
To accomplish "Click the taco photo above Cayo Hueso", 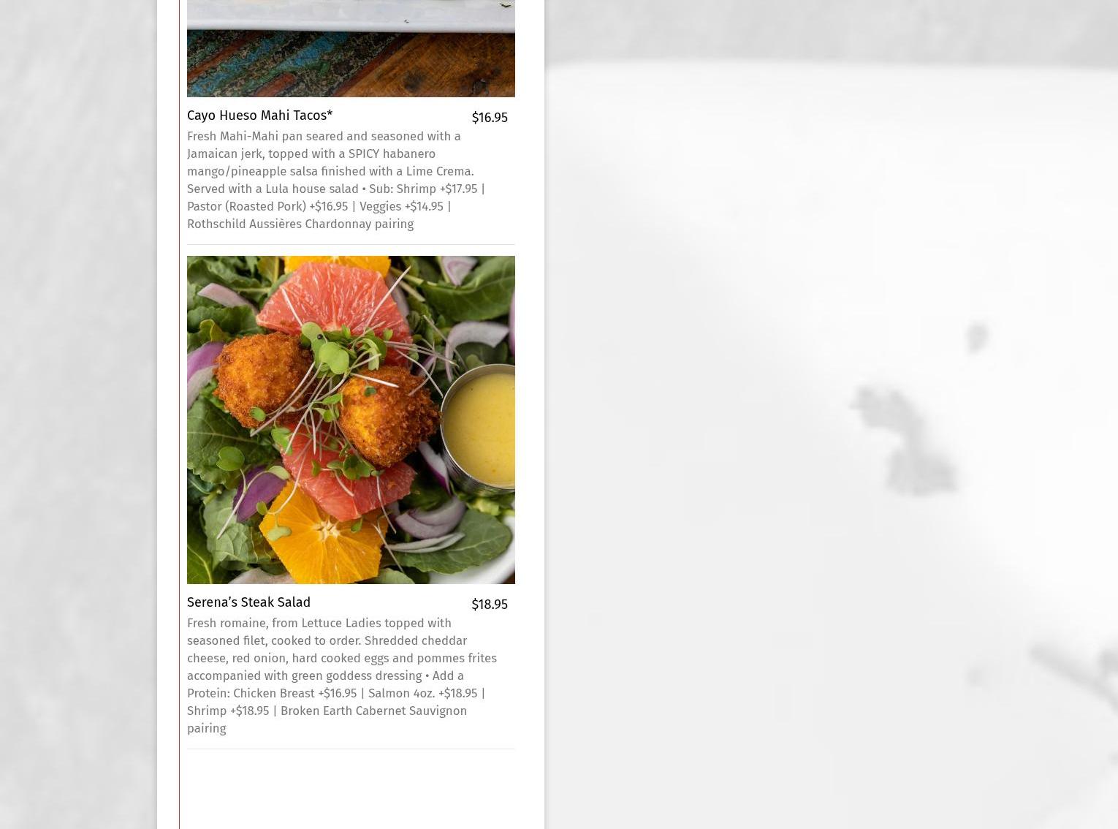I will pos(351,48).
